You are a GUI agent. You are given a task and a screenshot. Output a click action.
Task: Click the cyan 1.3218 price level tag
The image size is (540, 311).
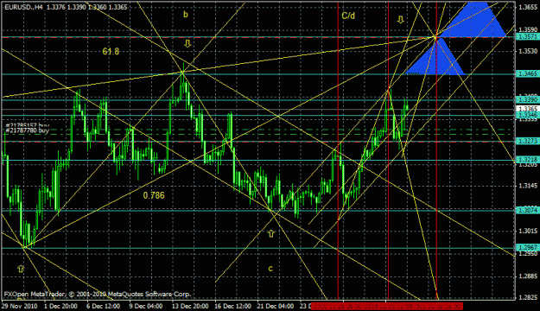pyautogui.click(x=527, y=160)
